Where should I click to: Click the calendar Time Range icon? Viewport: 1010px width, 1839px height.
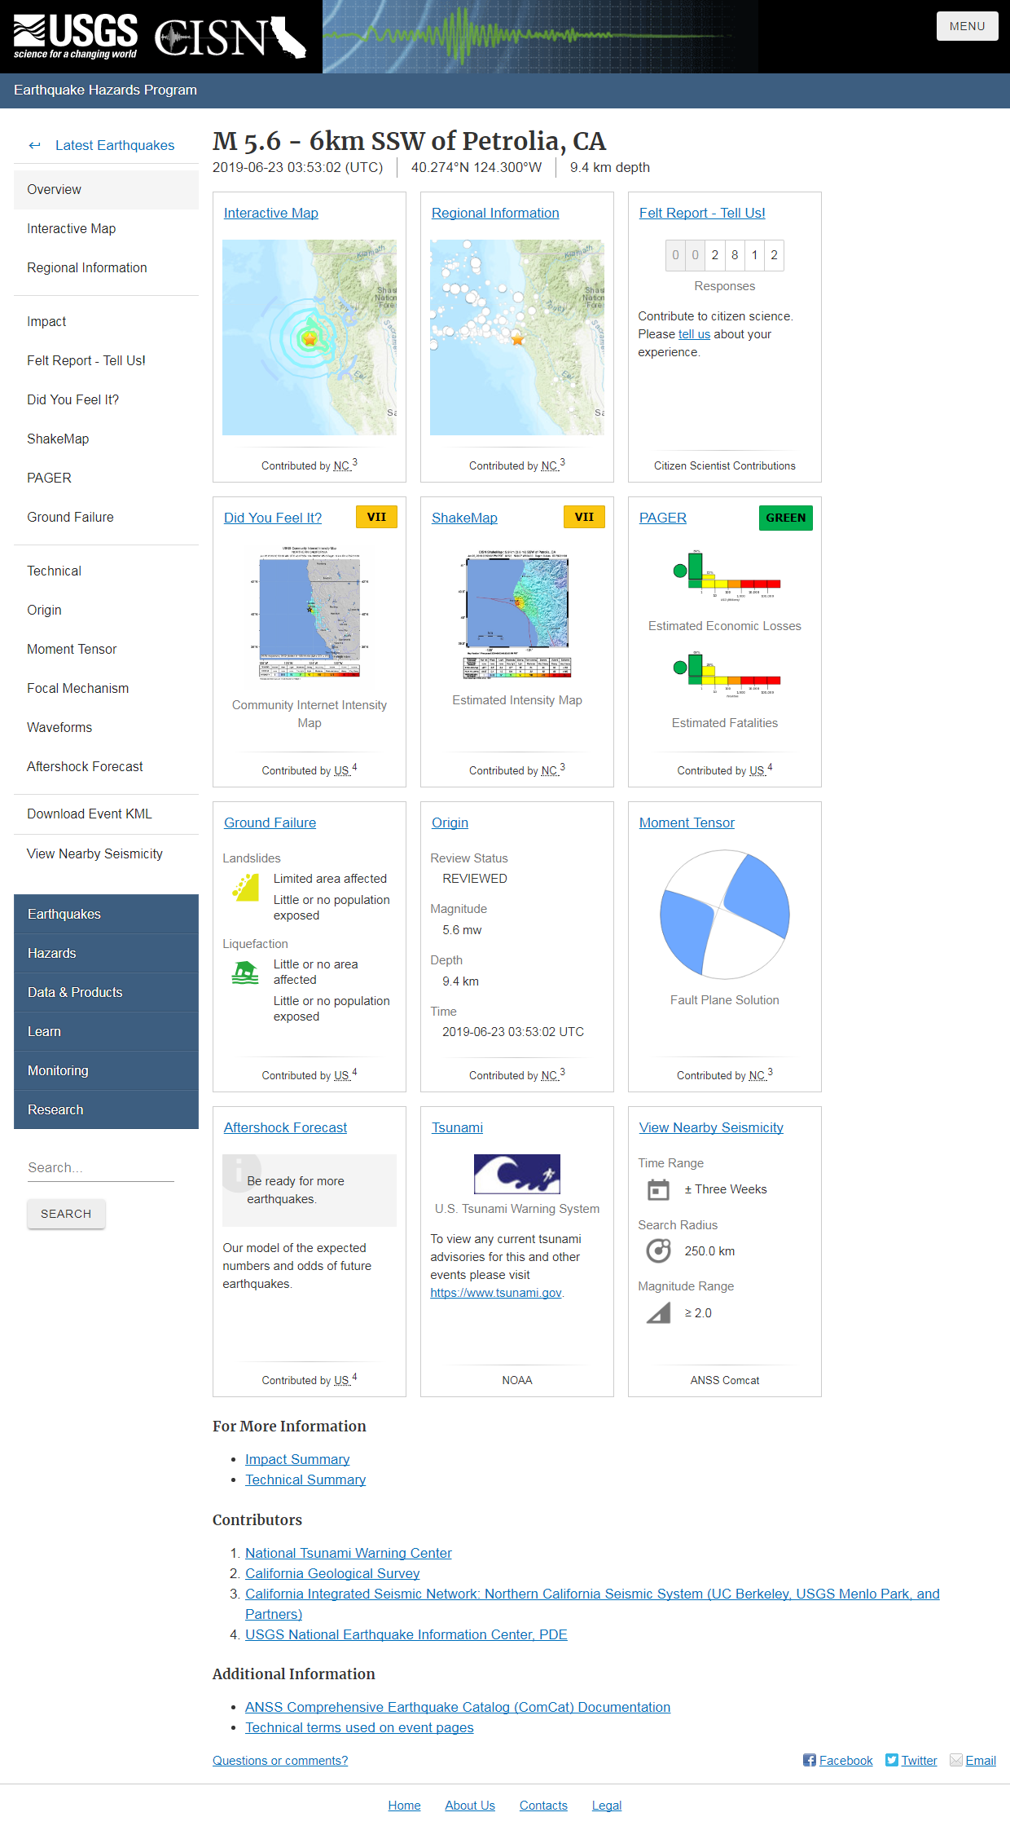coord(658,1190)
